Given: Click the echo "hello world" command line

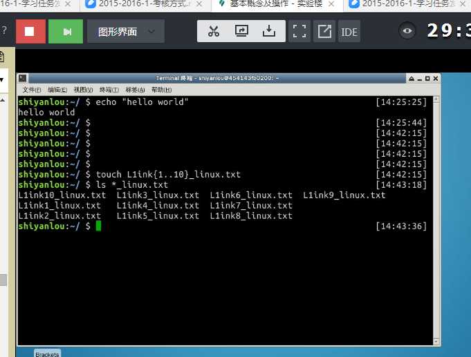Looking at the screenshot, I should (142, 102).
